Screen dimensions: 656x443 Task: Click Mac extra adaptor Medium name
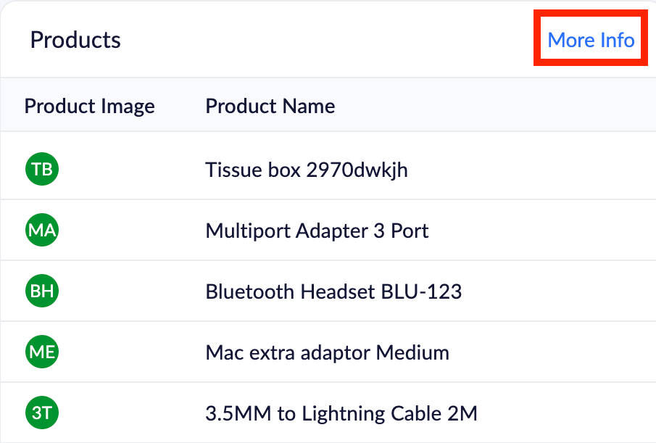327,352
